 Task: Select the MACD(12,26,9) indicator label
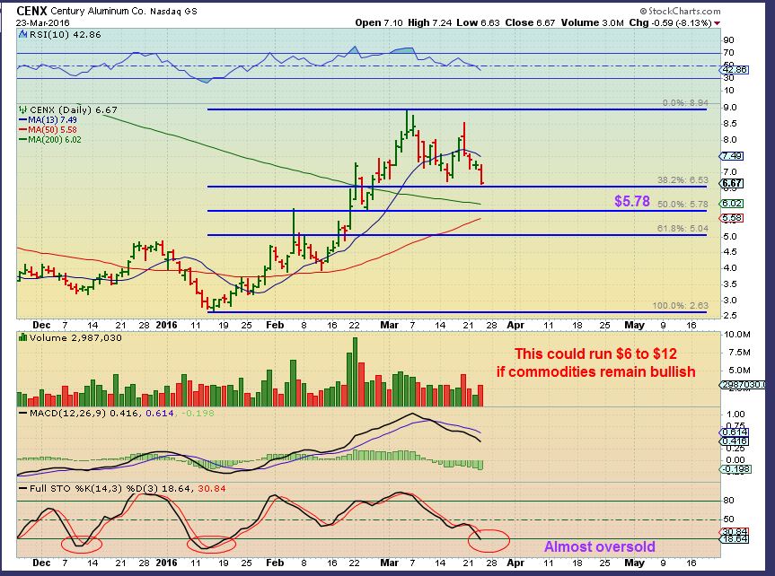point(67,413)
